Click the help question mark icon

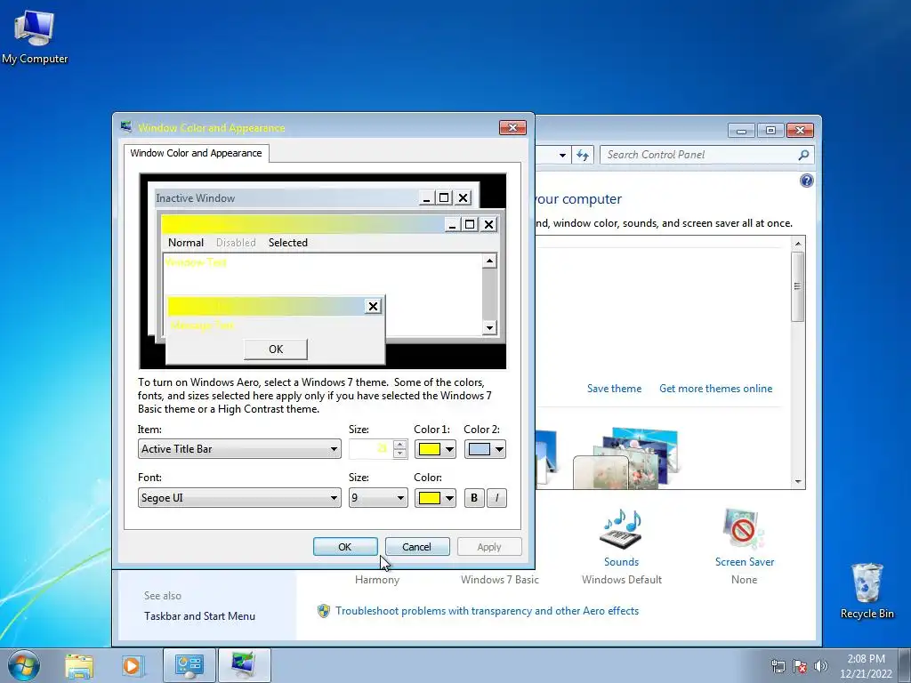(x=806, y=181)
